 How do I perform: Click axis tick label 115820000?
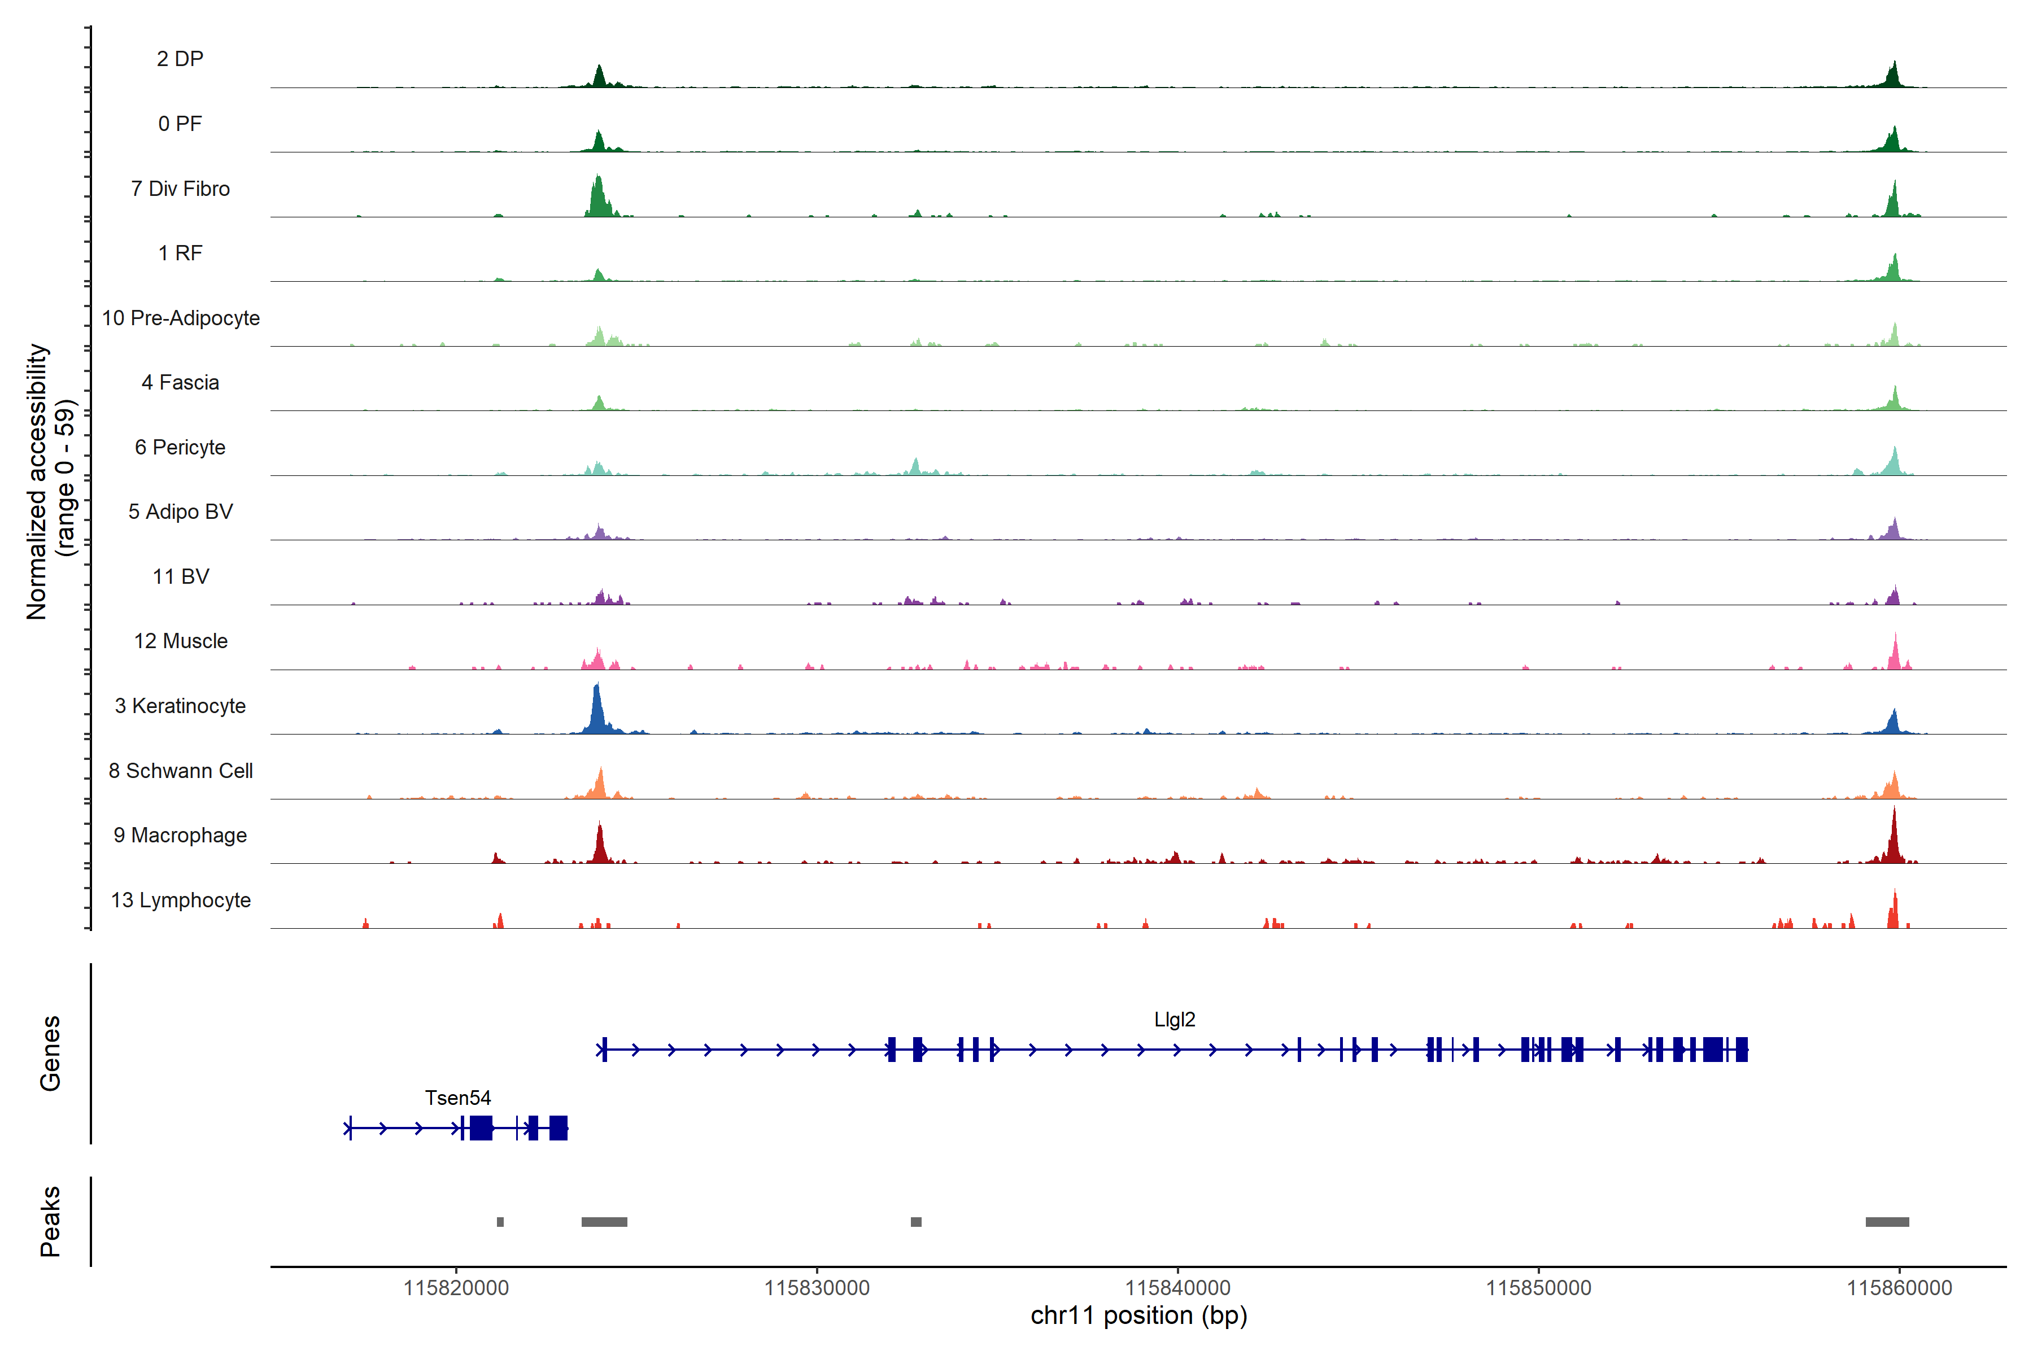[x=456, y=1288]
